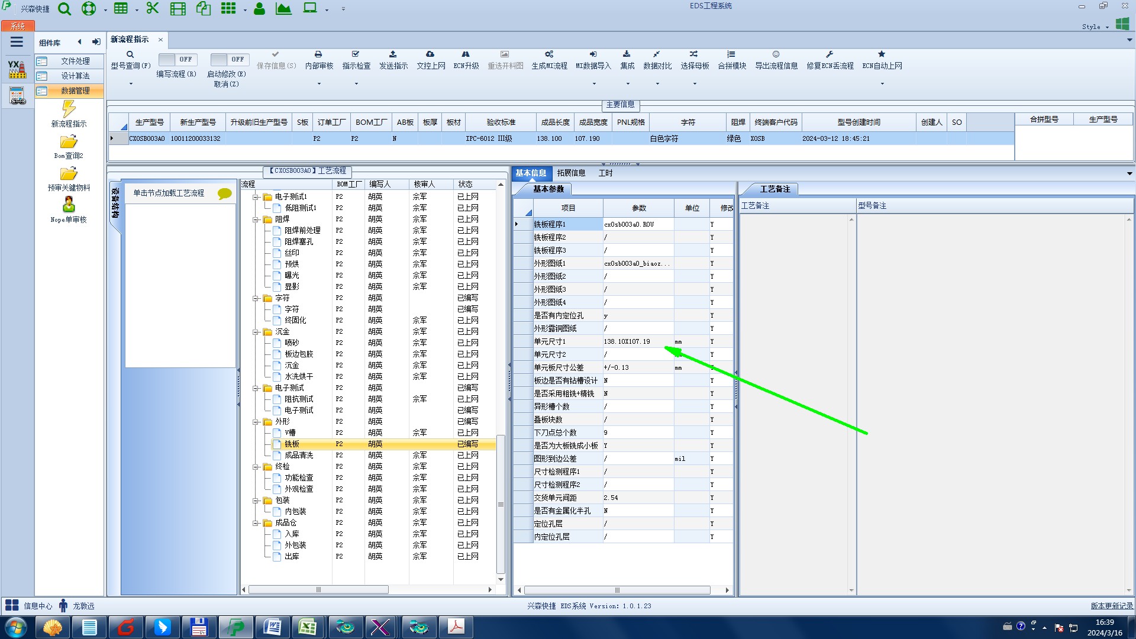Toggle the 编写流程(R) OFF switch
Screen dimensions: 1136x639
coord(177,59)
